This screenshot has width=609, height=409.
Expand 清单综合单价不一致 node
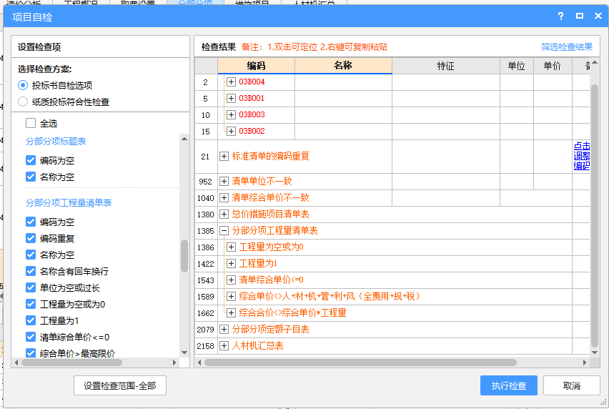(x=224, y=197)
